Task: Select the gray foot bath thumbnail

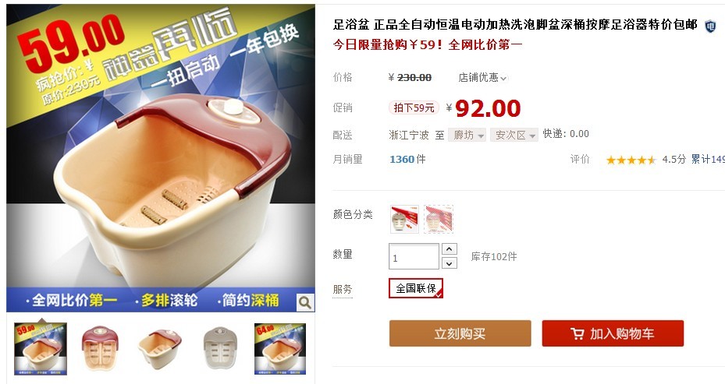Action: (x=220, y=348)
